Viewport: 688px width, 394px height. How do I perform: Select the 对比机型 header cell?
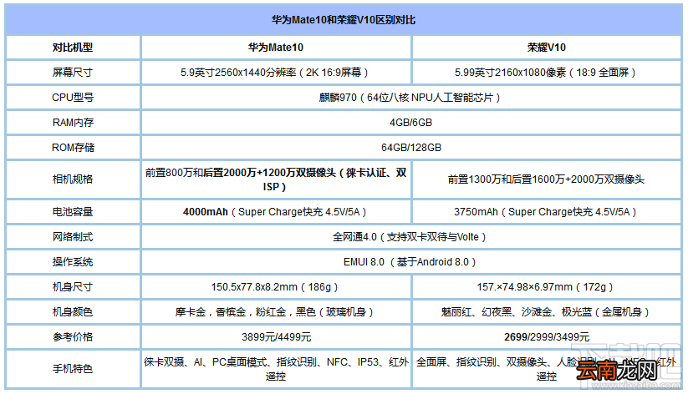73,48
